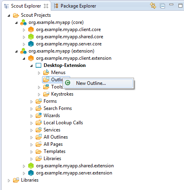Click the Link with Editor toolbar icon
Viewport: 184px width, 190px height.
153,6
